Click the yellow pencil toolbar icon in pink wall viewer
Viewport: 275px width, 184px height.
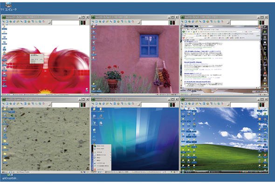point(107,21)
